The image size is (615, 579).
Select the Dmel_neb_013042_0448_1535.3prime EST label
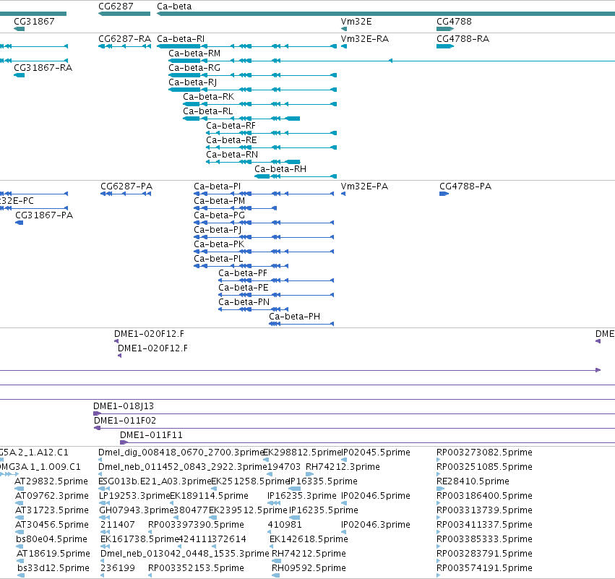(185, 554)
